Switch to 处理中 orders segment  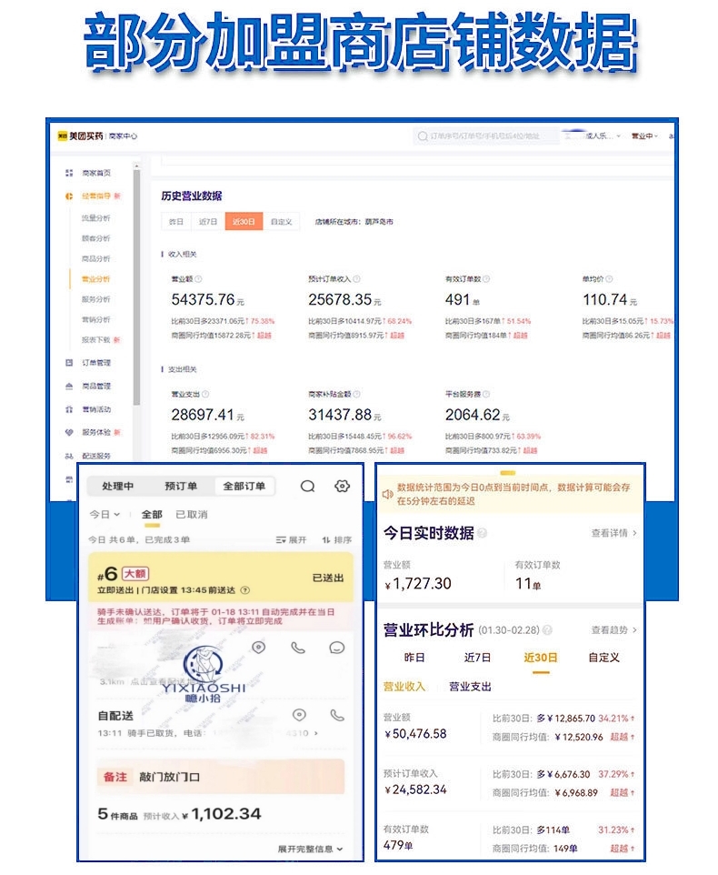(x=118, y=487)
